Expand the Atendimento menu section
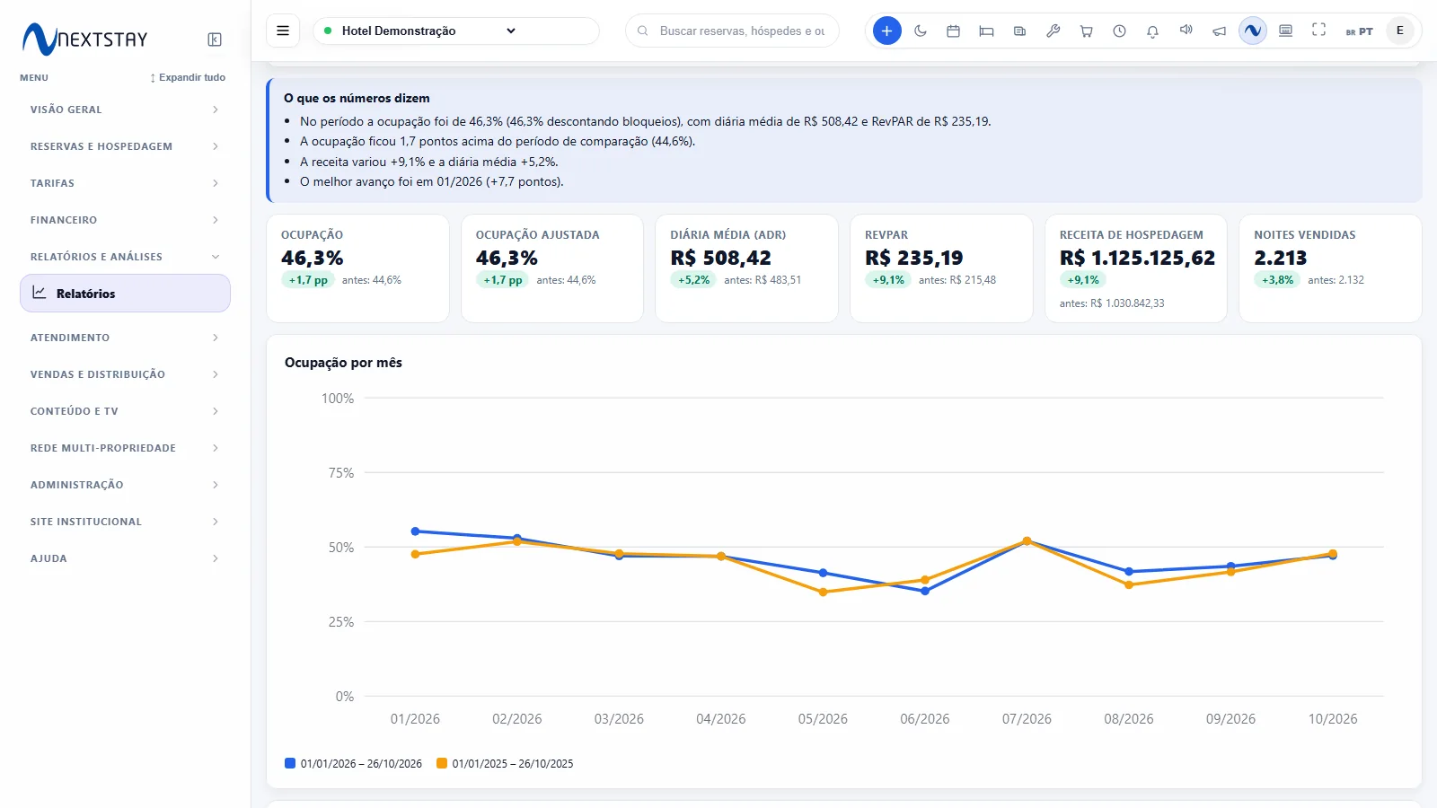 coord(125,338)
